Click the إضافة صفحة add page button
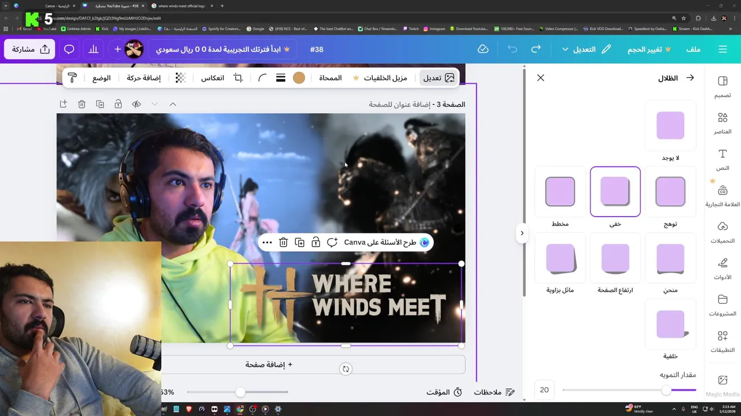741x416 pixels. click(x=267, y=365)
